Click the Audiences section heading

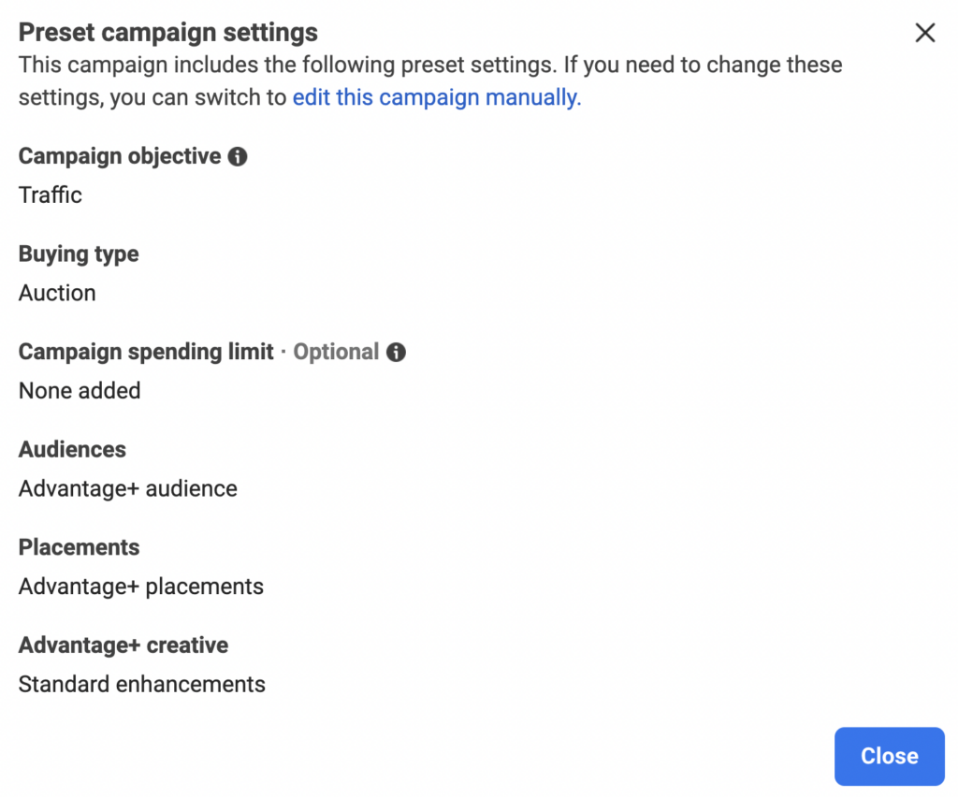[72, 450]
